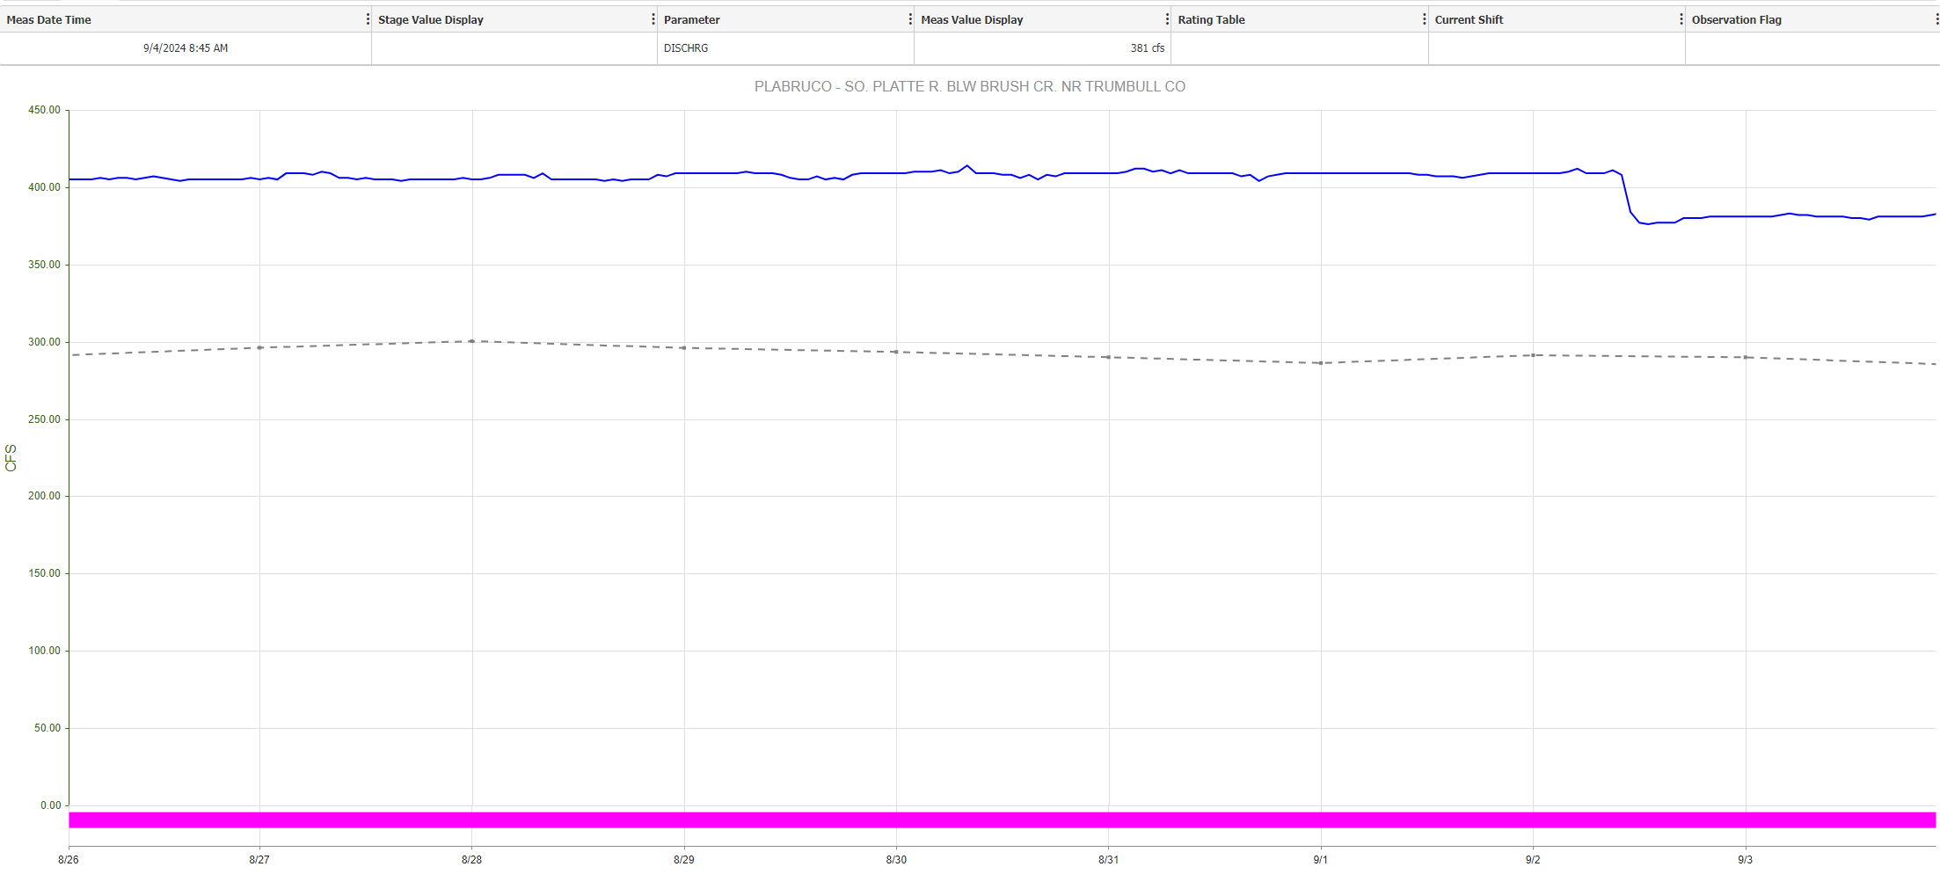Click the 300.00 y-axis tick label
Image resolution: width=1940 pixels, height=874 pixels.
click(x=44, y=342)
